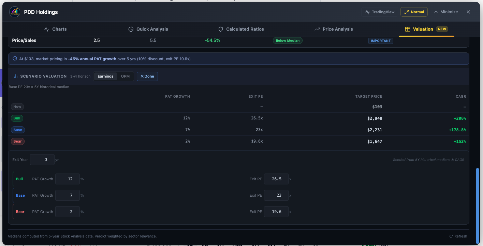Click the clock icon in the pricing banner

coord(15,58)
